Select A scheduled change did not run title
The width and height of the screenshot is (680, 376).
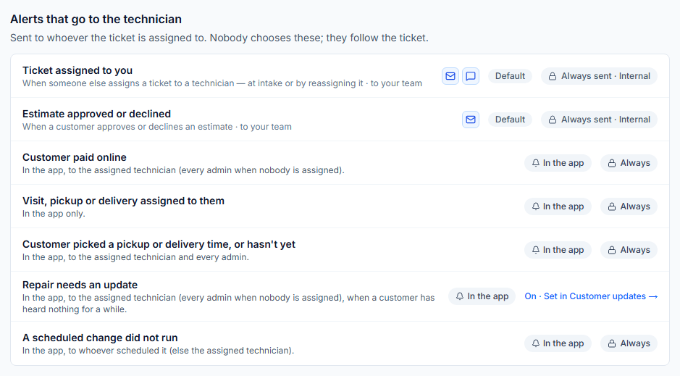(100, 338)
